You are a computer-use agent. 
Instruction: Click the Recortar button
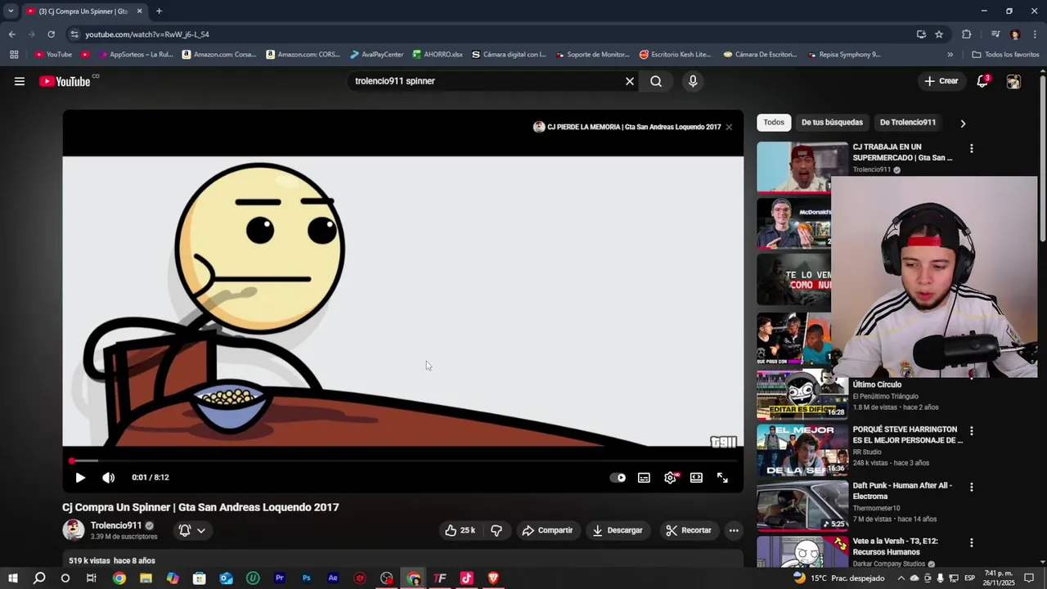click(x=689, y=530)
